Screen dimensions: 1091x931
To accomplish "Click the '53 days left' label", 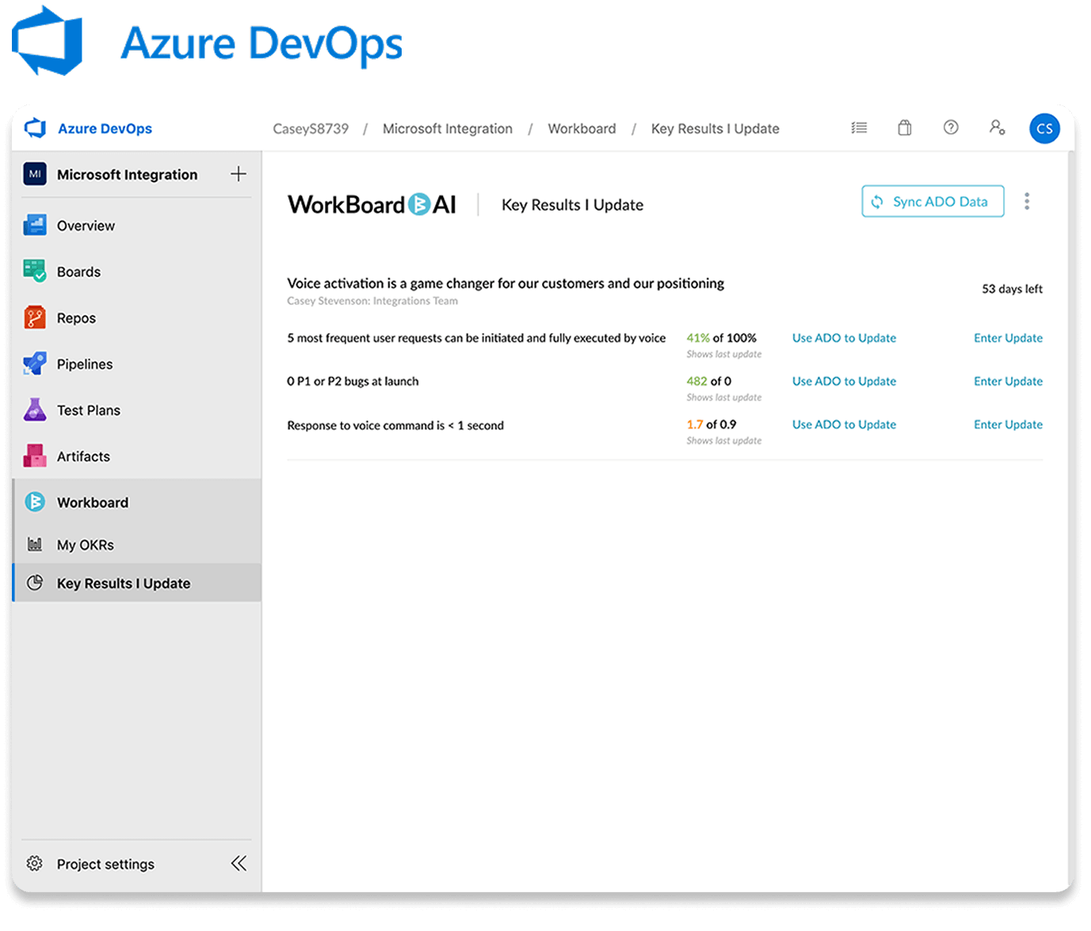I will [1012, 289].
